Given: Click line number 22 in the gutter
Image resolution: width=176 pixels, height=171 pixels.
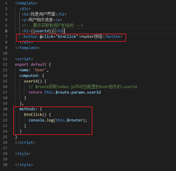Looking at the screenshot, I should tap(5, 120).
